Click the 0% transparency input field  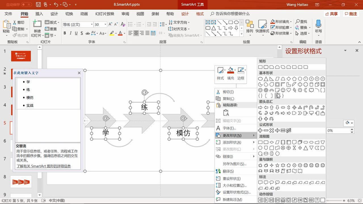tap(338, 131)
